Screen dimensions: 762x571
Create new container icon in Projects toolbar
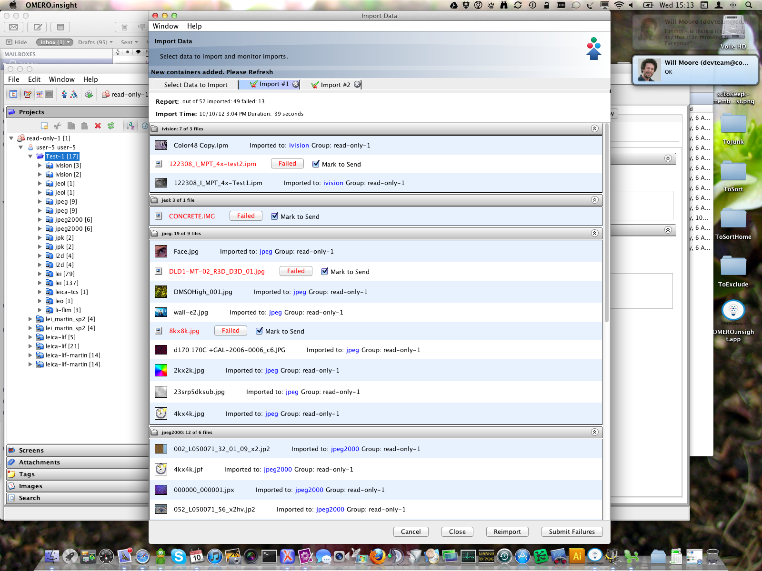[44, 126]
